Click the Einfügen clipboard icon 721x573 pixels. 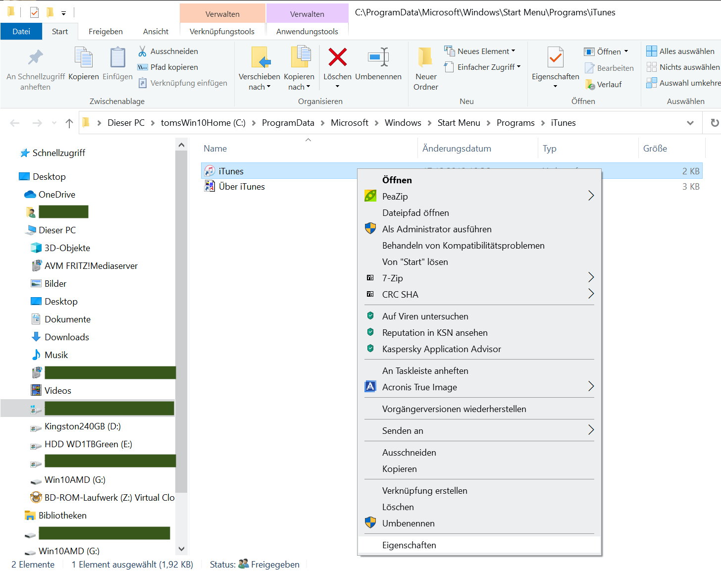[117, 57]
